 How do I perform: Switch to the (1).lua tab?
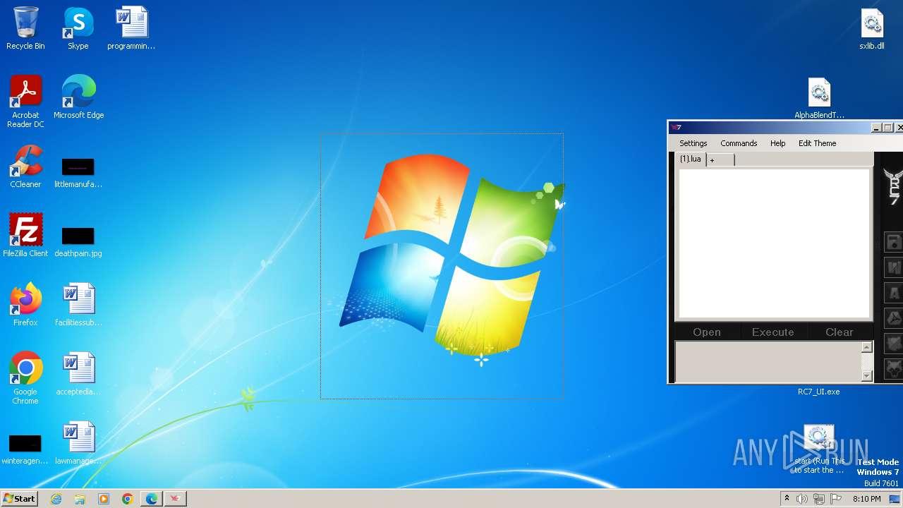[691, 159]
